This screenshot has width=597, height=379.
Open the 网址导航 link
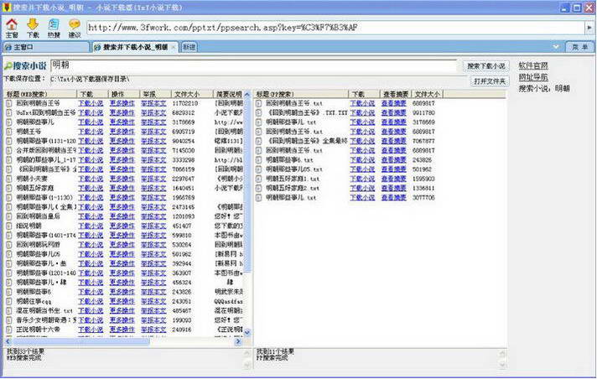coord(533,77)
